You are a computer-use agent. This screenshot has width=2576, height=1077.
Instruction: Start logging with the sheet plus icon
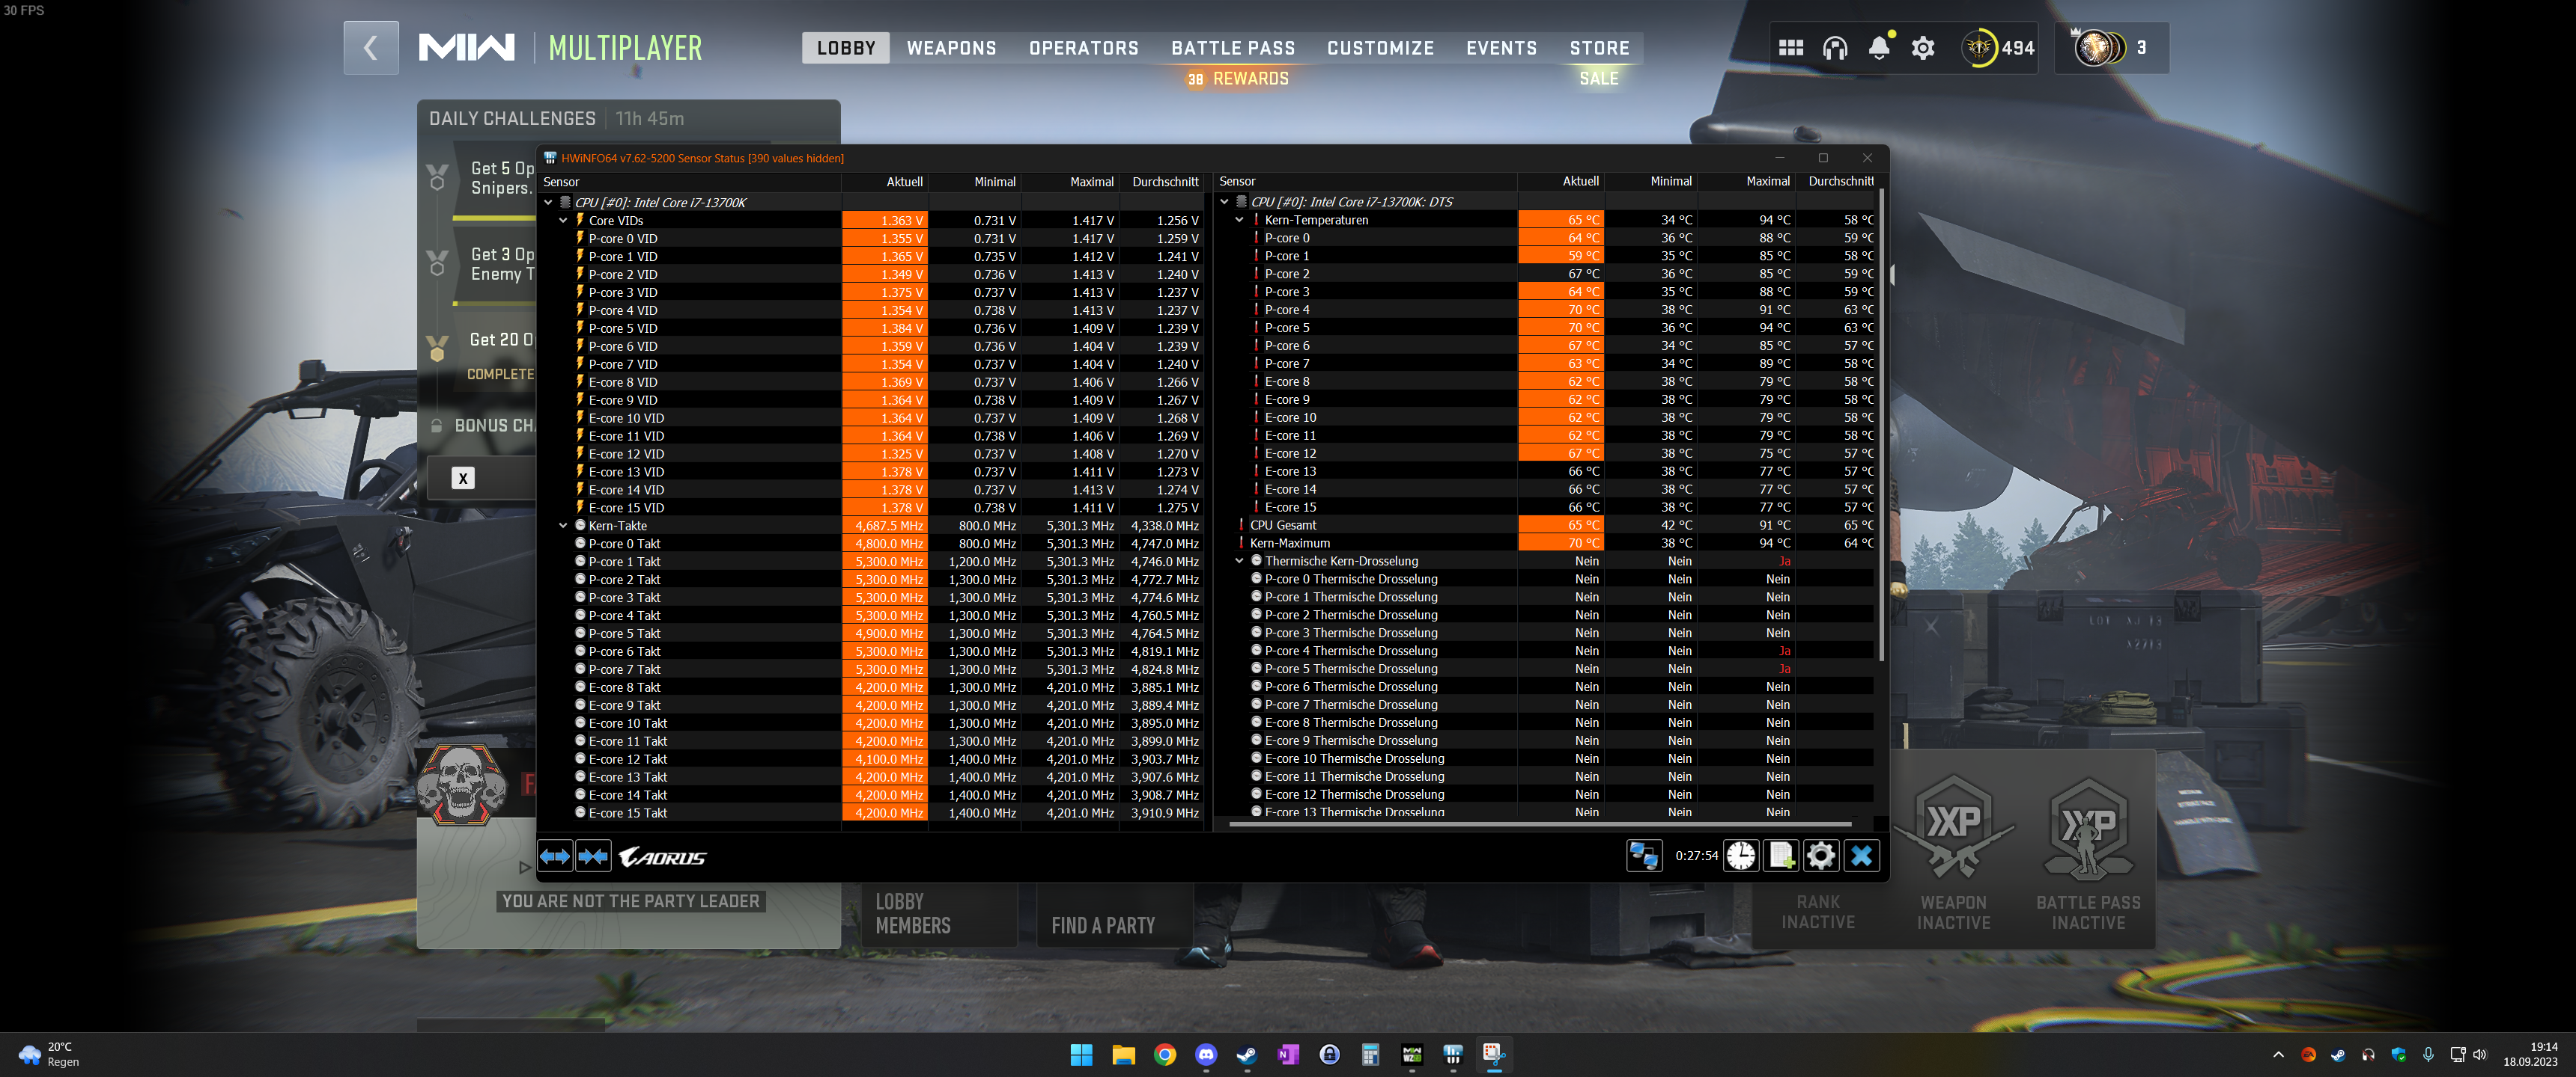[1780, 856]
